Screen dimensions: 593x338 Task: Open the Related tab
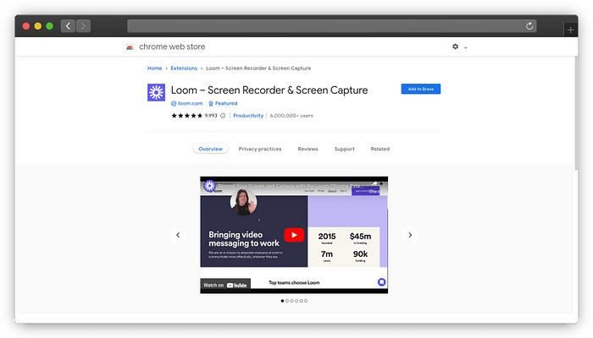click(x=380, y=149)
